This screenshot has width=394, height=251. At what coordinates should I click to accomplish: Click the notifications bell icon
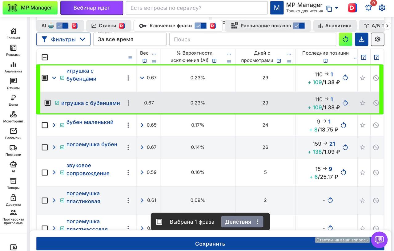(368, 8)
